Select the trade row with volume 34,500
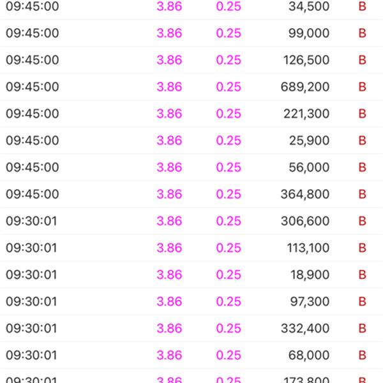This screenshot has height=383, width=383. tap(191, 10)
